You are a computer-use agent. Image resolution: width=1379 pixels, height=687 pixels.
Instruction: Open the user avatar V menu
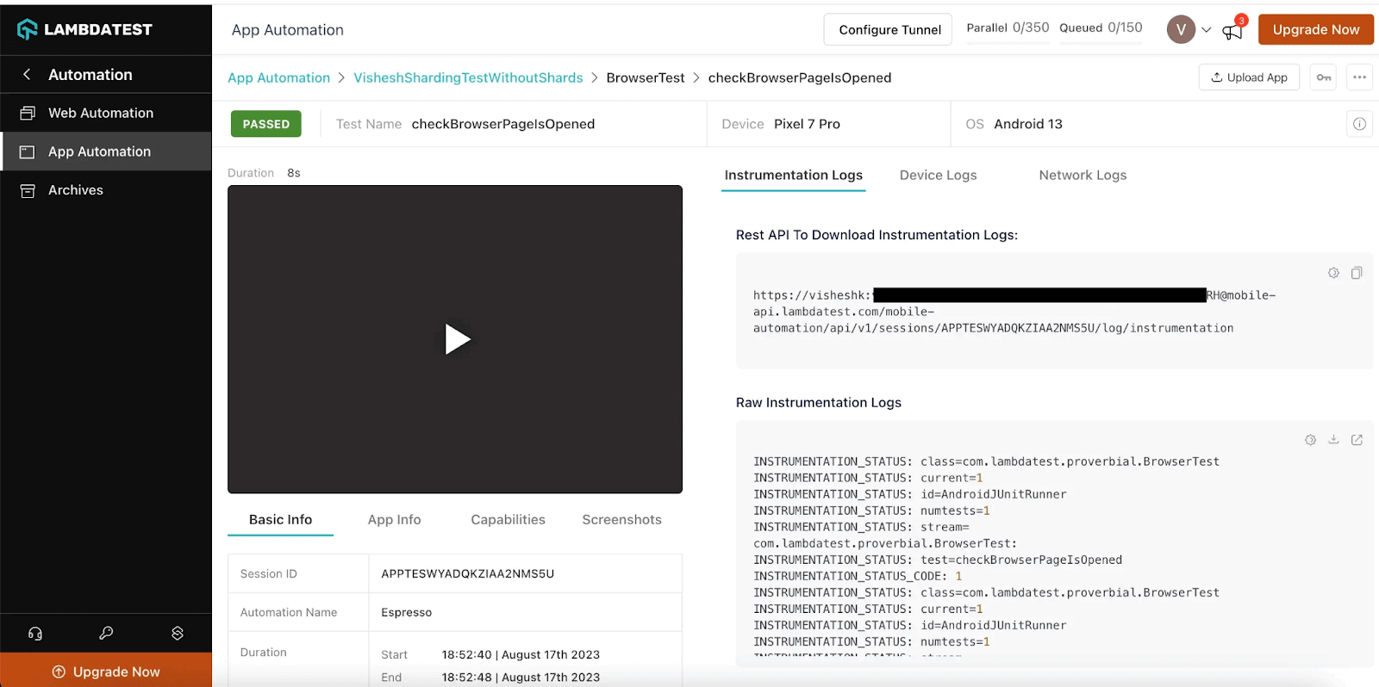pyautogui.click(x=1181, y=29)
